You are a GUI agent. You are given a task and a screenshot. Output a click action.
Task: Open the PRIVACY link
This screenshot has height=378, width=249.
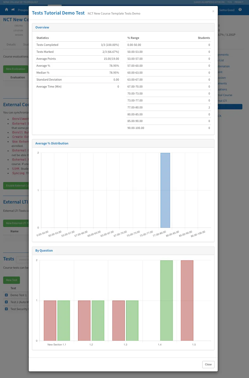(x=239, y=2)
